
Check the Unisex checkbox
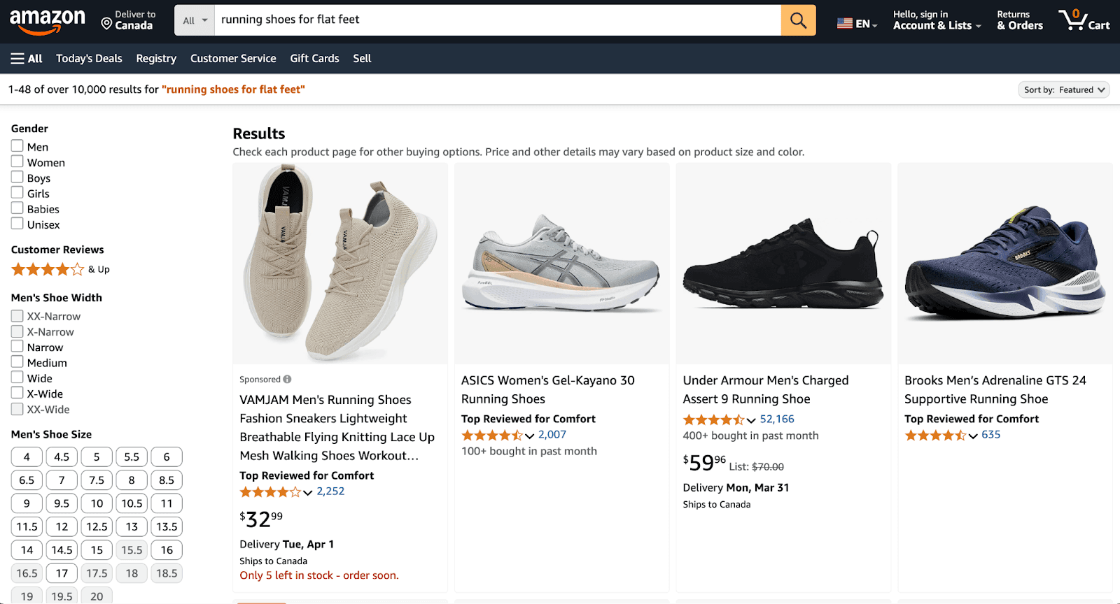(x=16, y=224)
